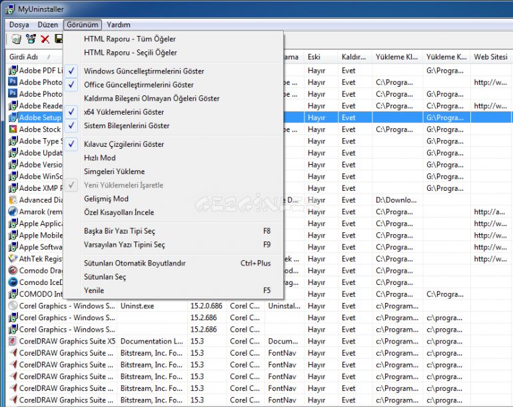
Task: Click the CorelDRAW Graphics Suite X5 icon
Action: pos(13,341)
